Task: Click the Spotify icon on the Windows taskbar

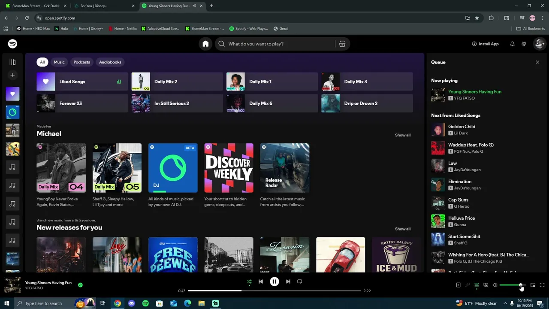Action: click(x=145, y=303)
